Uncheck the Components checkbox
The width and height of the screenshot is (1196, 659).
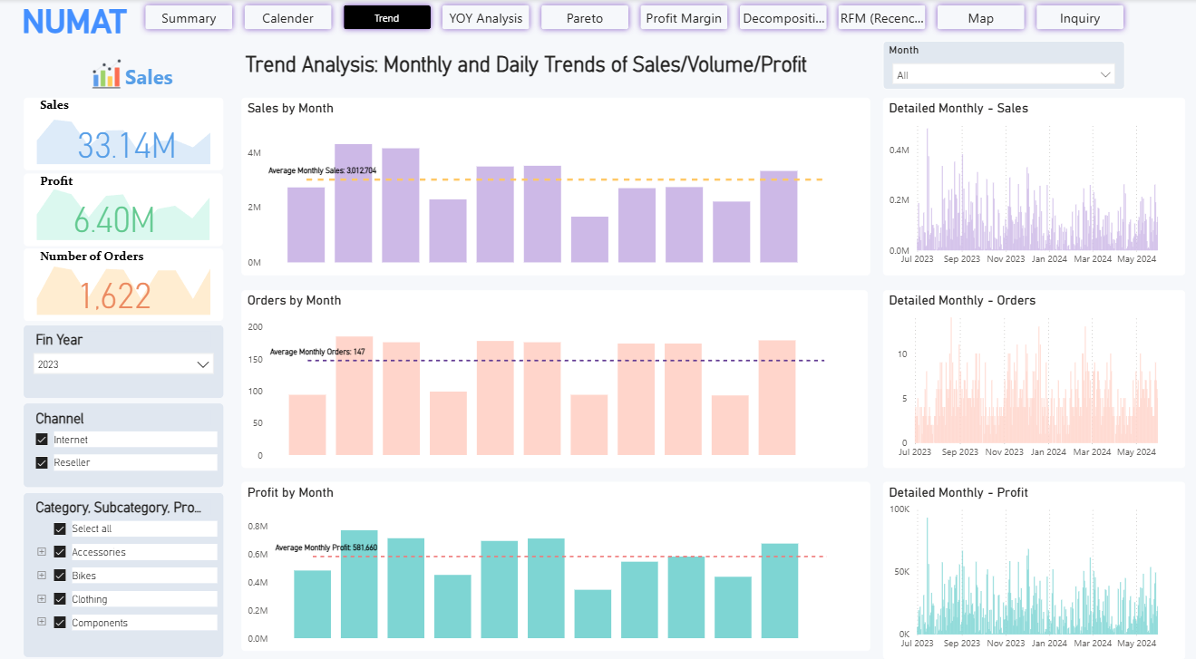pyautogui.click(x=60, y=623)
